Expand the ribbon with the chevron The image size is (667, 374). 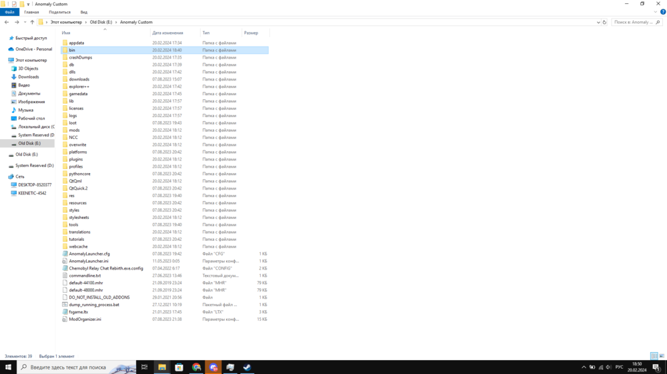(656, 12)
